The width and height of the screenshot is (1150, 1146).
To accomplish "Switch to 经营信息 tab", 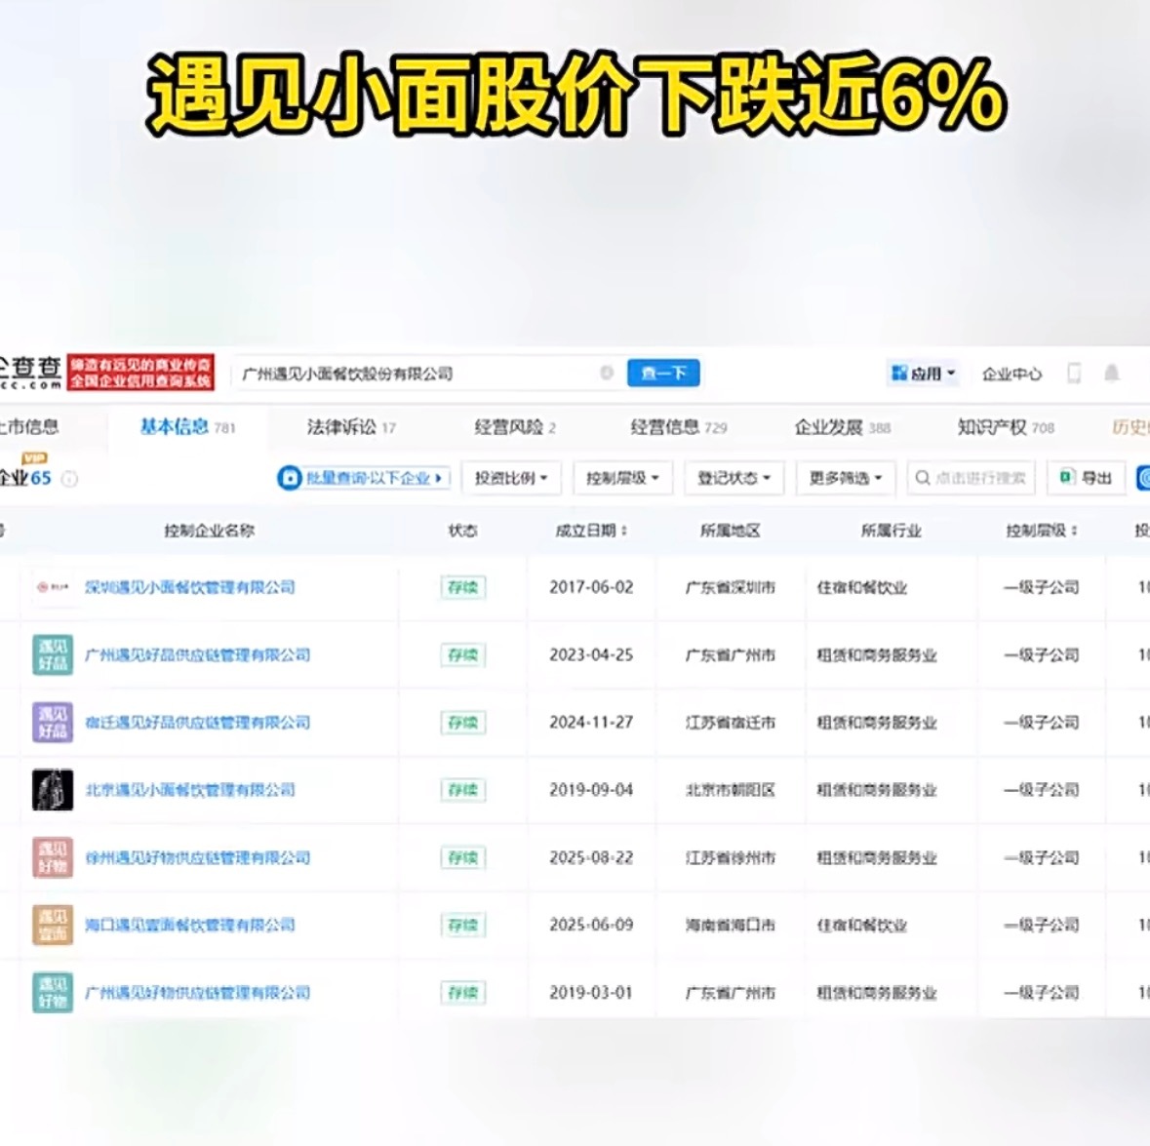I will coord(679,427).
